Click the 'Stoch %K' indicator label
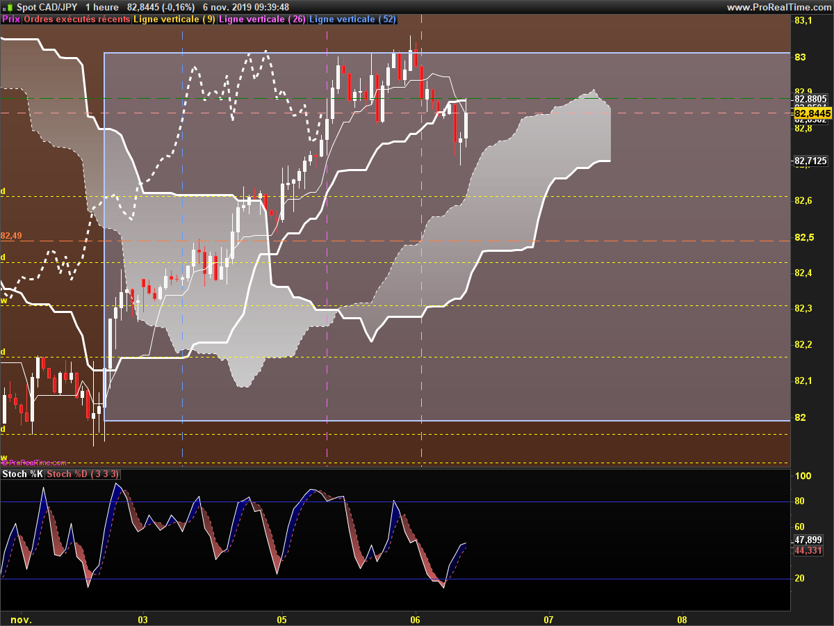834x626 pixels. 22,474
